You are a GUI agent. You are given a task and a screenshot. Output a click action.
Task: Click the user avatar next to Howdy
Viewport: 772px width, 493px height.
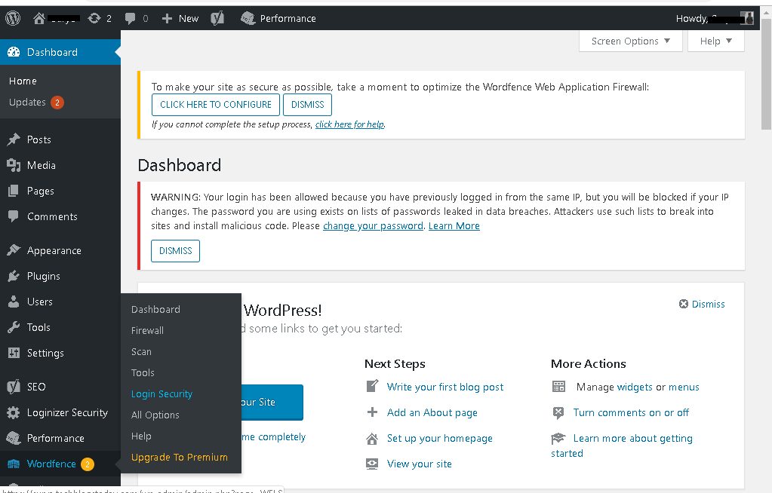click(748, 18)
